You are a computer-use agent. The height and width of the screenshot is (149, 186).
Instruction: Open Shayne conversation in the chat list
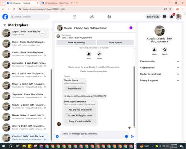click(x=25, y=107)
